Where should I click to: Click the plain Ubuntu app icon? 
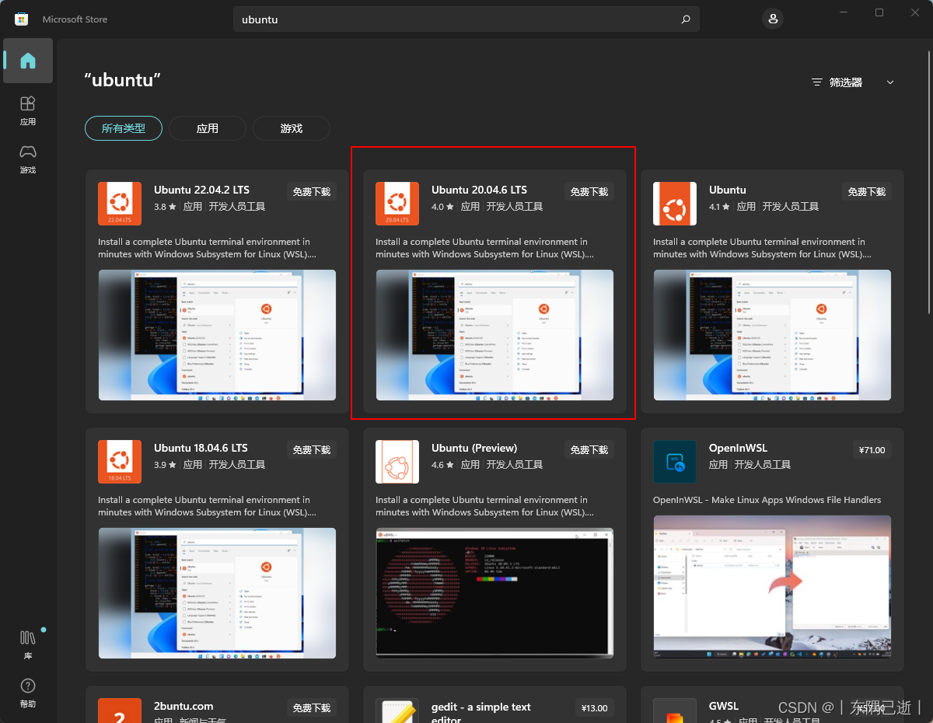(x=675, y=204)
